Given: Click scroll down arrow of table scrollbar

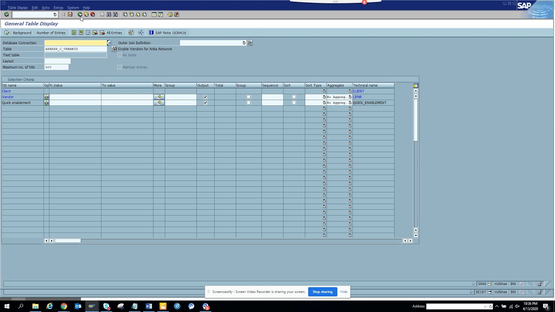Looking at the screenshot, I should 416,235.
